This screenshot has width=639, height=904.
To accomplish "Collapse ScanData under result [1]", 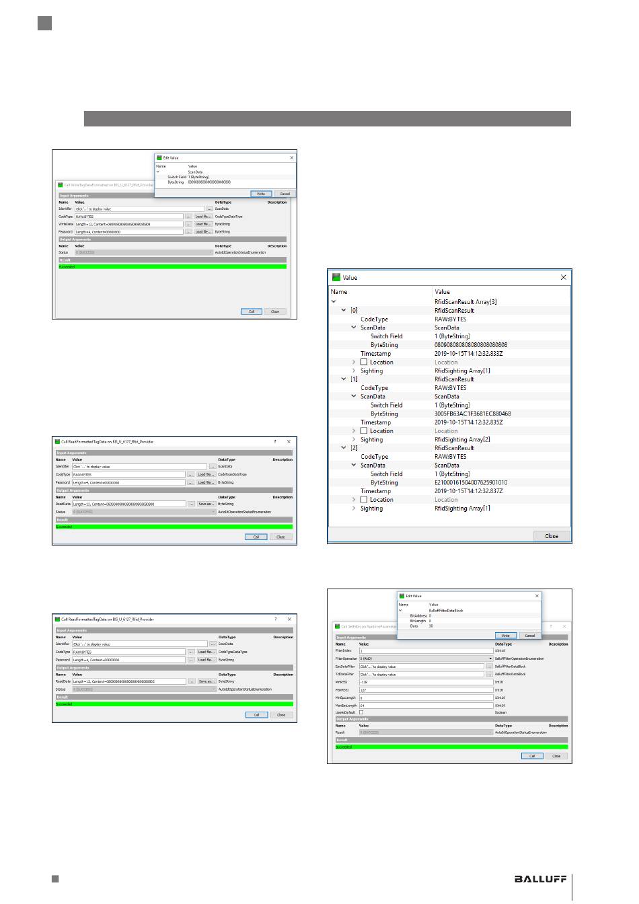I will pyautogui.click(x=354, y=396).
